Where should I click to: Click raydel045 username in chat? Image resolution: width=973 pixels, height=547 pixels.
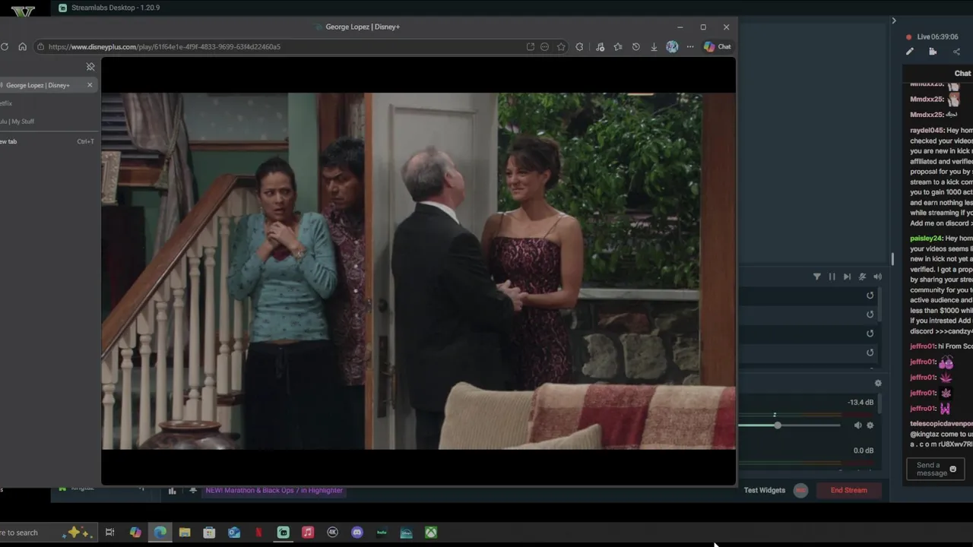[x=927, y=131]
